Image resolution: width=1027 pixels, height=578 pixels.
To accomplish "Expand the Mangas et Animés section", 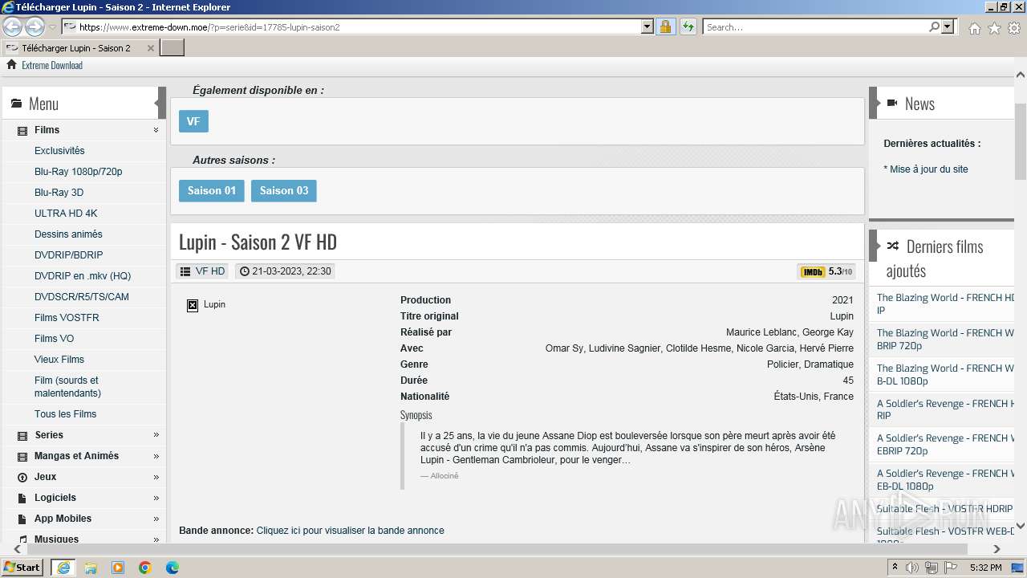I will click(156, 456).
